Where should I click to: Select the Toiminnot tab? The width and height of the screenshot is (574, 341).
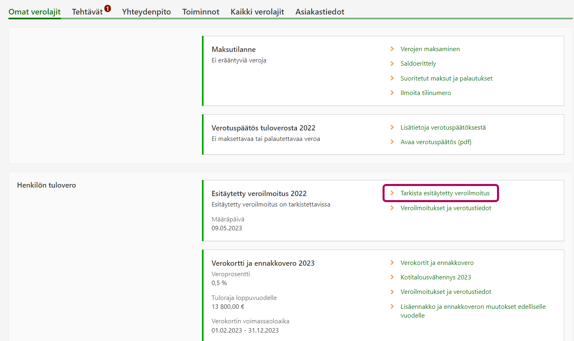click(x=201, y=12)
